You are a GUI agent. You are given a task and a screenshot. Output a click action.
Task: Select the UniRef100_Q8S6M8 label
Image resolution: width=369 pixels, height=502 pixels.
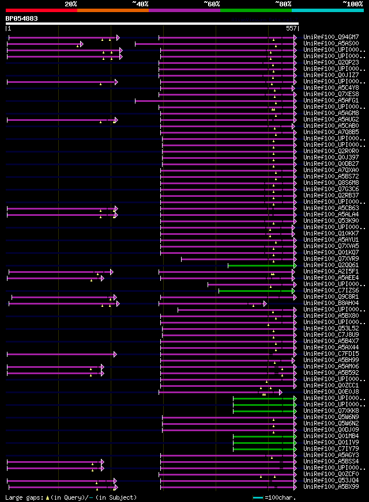[x=331, y=183]
